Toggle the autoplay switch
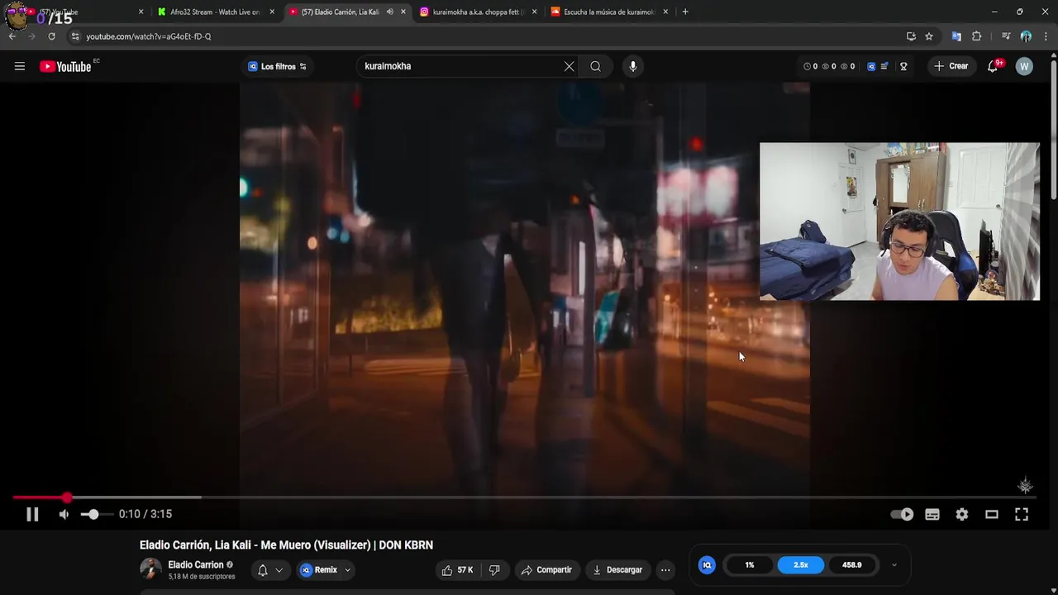Image resolution: width=1058 pixels, height=595 pixels. pyautogui.click(x=902, y=514)
